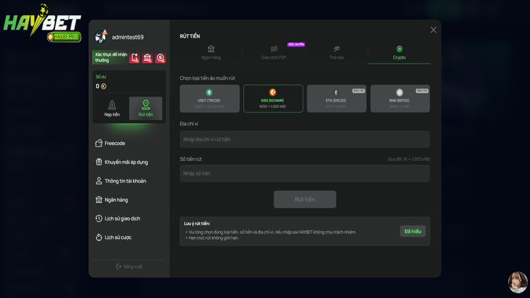Click the Số tiền rút amount field
The width and height of the screenshot is (530, 298).
pyautogui.click(x=305, y=174)
